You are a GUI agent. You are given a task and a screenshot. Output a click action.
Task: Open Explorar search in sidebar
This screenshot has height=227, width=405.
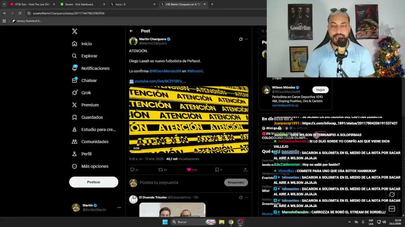tap(85, 56)
